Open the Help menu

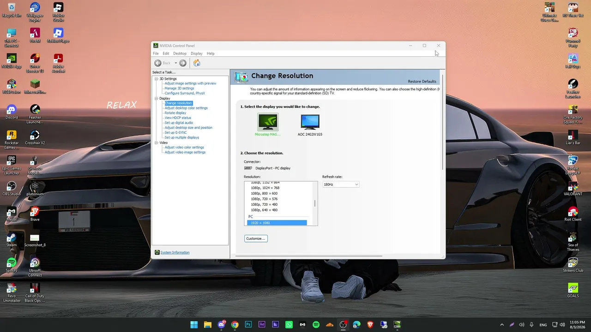click(x=211, y=53)
